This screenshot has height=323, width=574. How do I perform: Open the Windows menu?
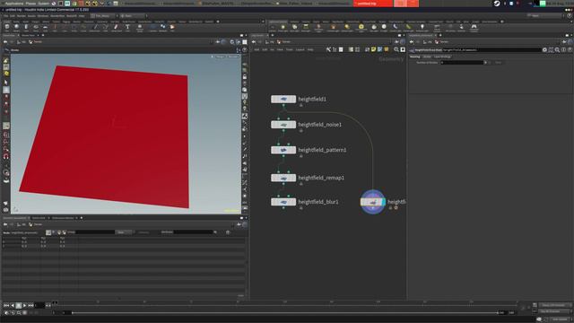(x=43, y=16)
